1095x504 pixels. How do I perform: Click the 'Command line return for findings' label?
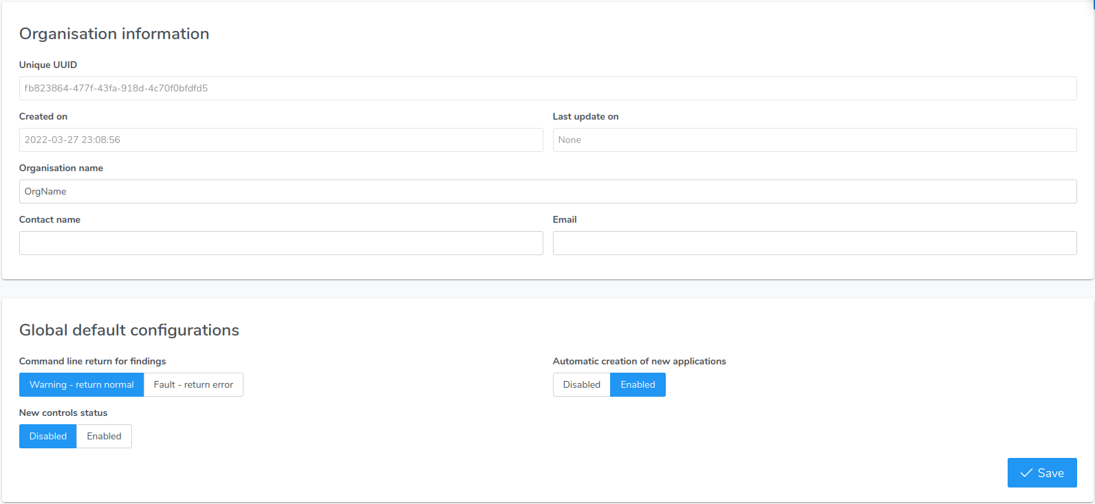[x=92, y=362]
